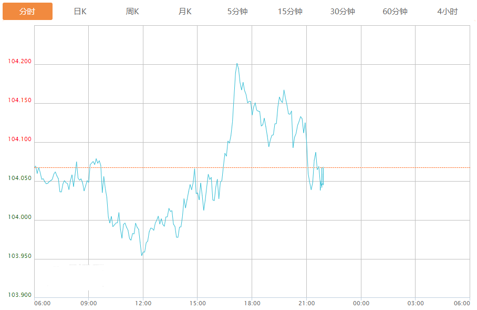This screenshot has height=310, width=477.
Task: Switch to the 月K view
Action: tap(185, 12)
